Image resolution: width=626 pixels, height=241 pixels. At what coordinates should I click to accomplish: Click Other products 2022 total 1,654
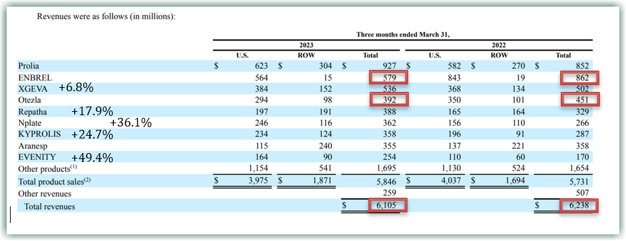click(578, 168)
